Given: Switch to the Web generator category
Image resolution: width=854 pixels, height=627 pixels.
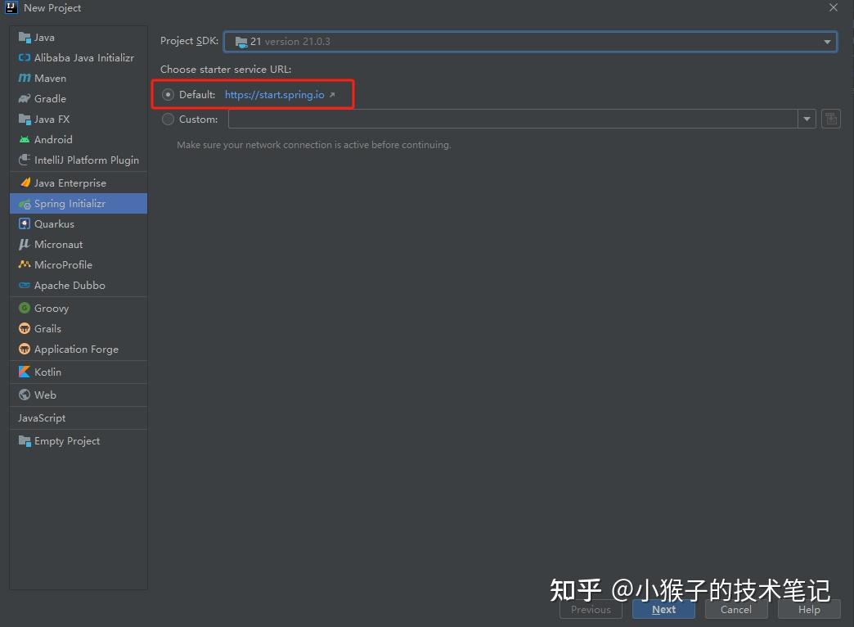Looking at the screenshot, I should [44, 395].
